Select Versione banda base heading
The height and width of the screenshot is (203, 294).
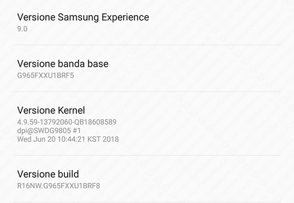click(x=63, y=63)
